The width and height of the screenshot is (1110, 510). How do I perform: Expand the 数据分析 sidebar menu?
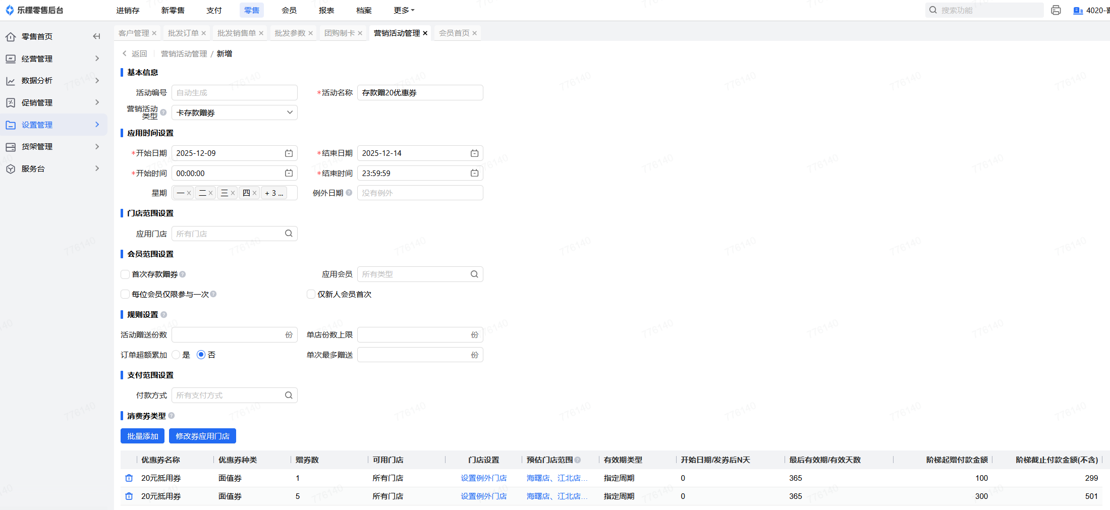tap(53, 81)
